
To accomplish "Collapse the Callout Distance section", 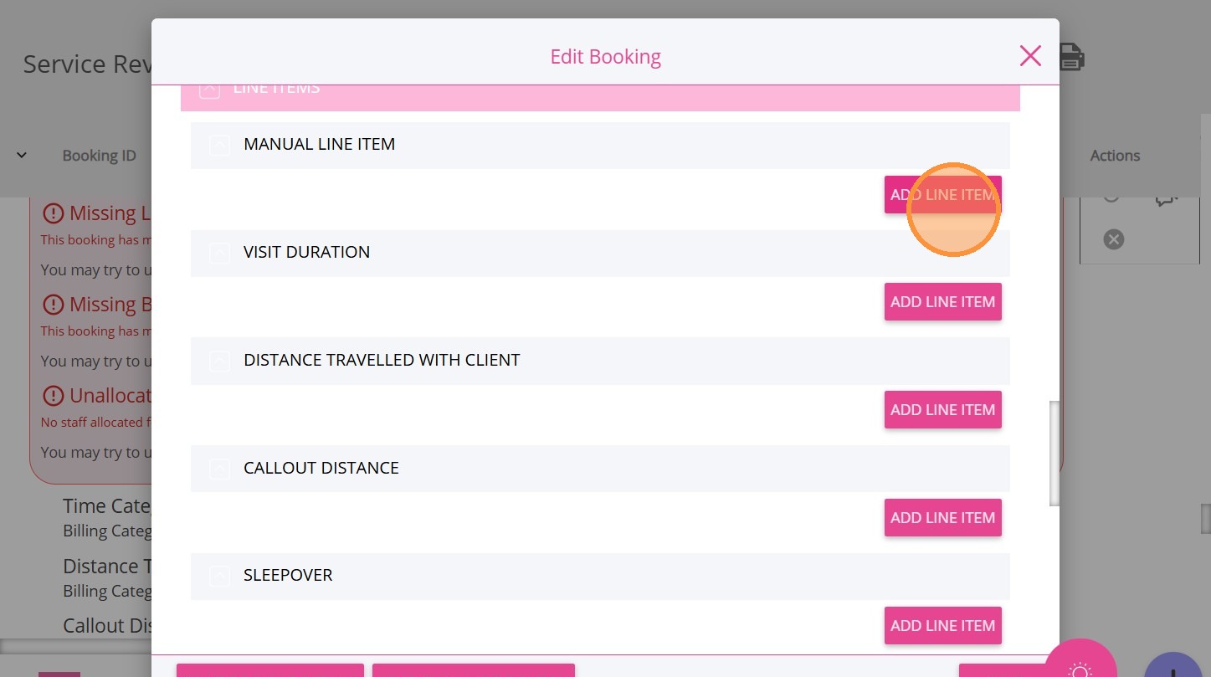I will (219, 469).
